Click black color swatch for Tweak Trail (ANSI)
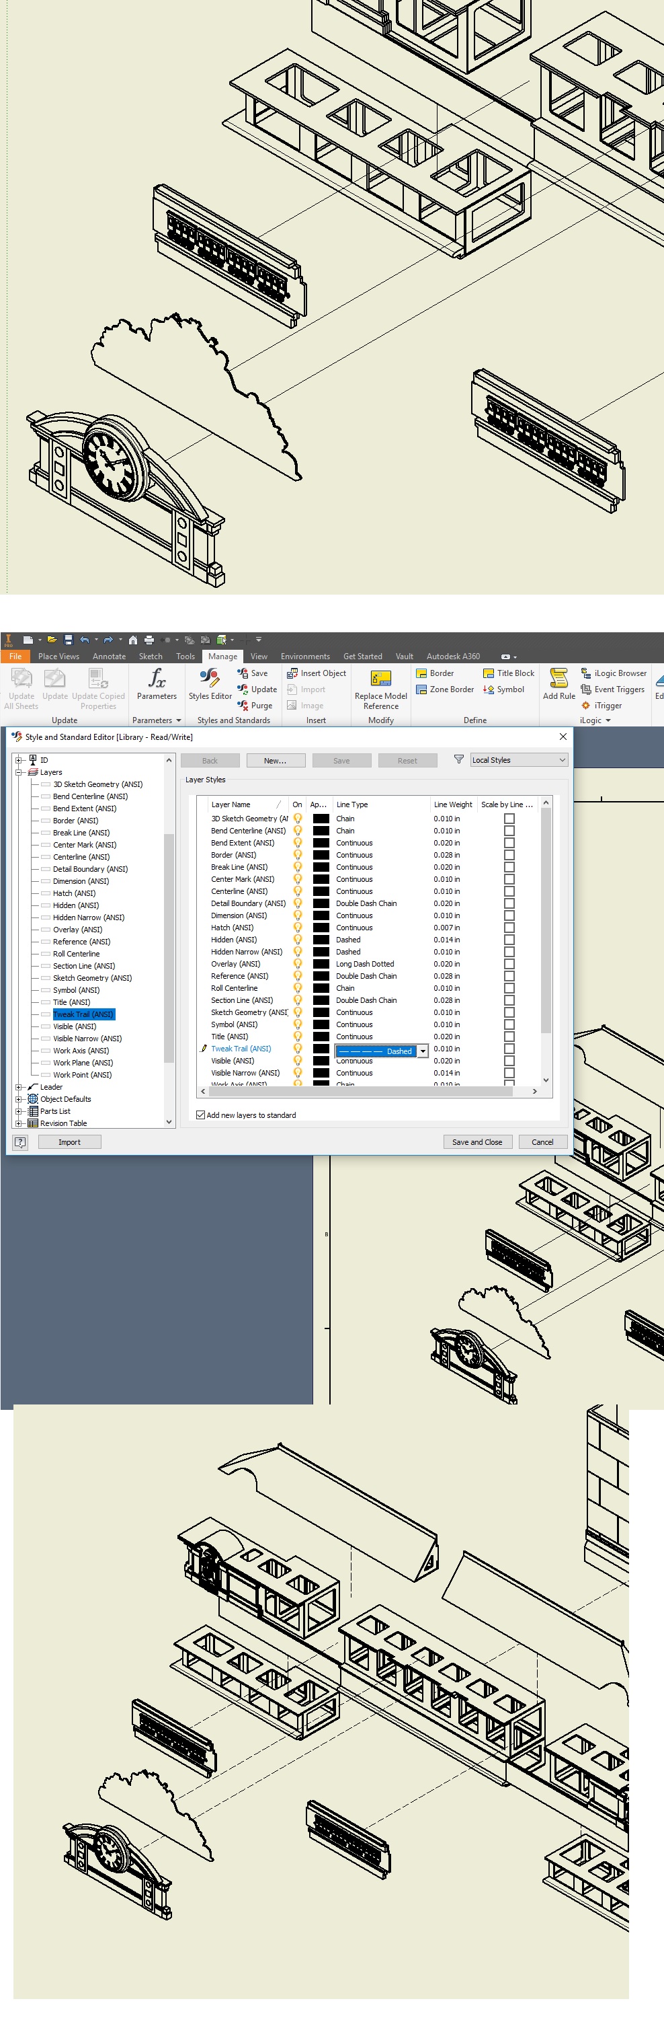This screenshot has height=2026, width=664. [x=321, y=1049]
